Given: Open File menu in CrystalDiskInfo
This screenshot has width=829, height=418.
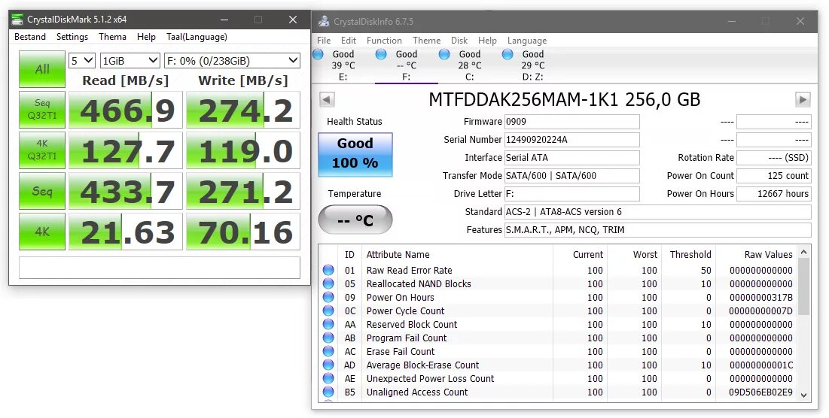Looking at the screenshot, I should coord(324,41).
